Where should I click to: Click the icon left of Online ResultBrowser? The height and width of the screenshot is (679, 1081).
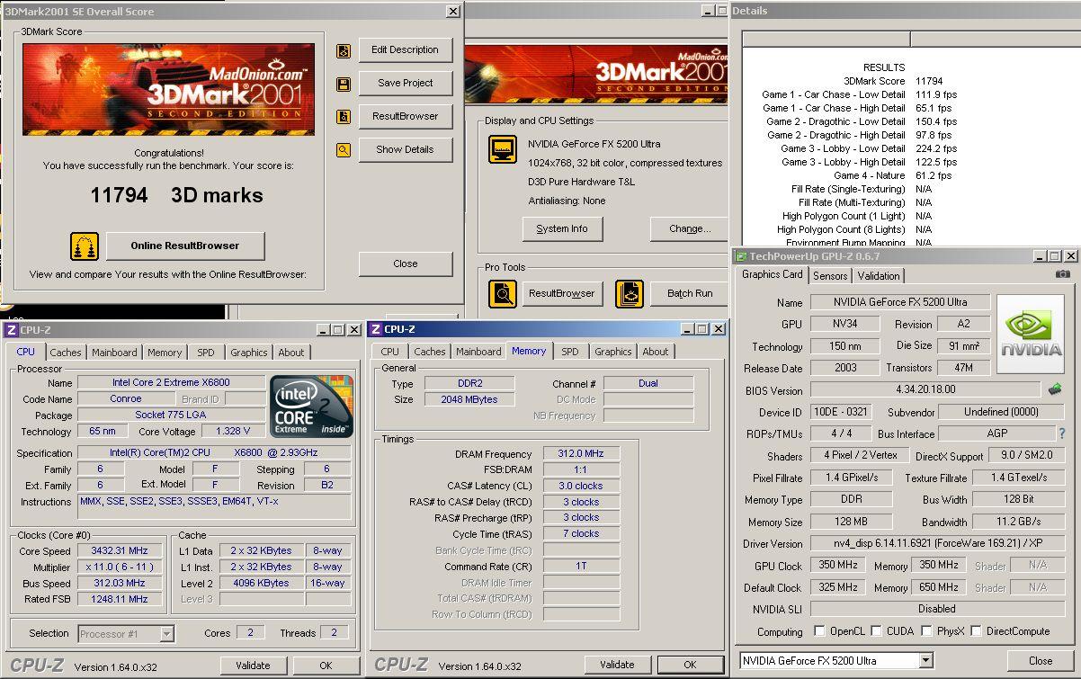coord(85,246)
